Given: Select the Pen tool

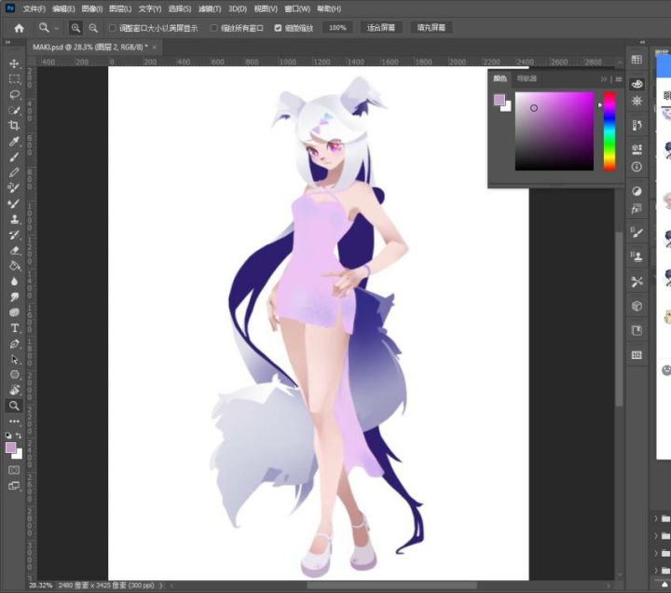Looking at the screenshot, I should click(14, 344).
